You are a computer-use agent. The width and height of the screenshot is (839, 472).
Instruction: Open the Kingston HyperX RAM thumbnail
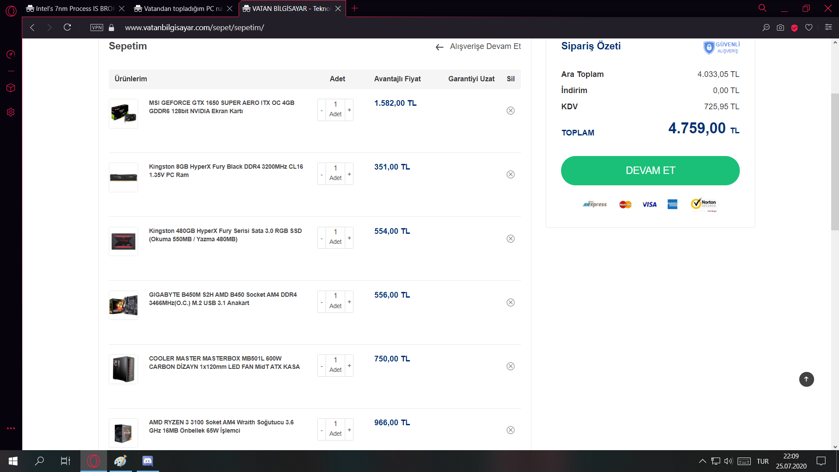tap(123, 177)
